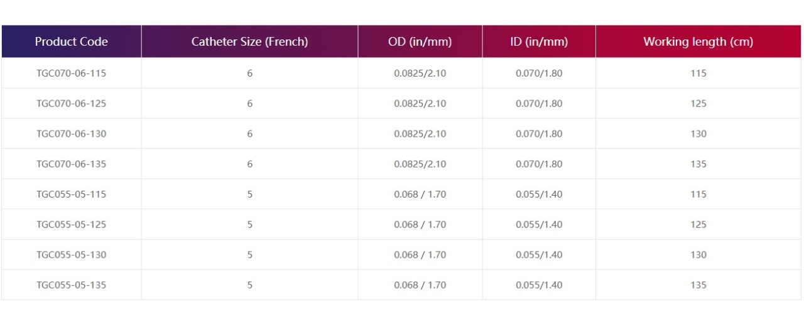Click the Product Code column header
804x313 pixels.
71,42
